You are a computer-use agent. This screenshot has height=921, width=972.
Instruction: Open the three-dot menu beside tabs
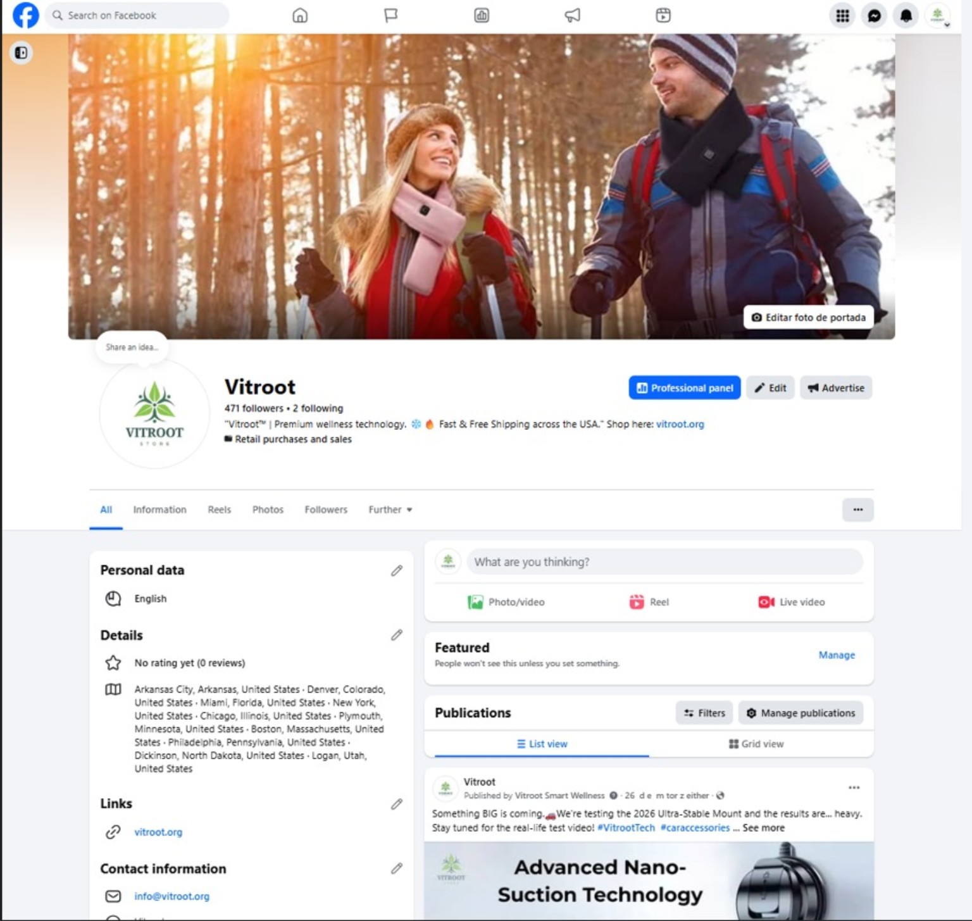click(858, 510)
